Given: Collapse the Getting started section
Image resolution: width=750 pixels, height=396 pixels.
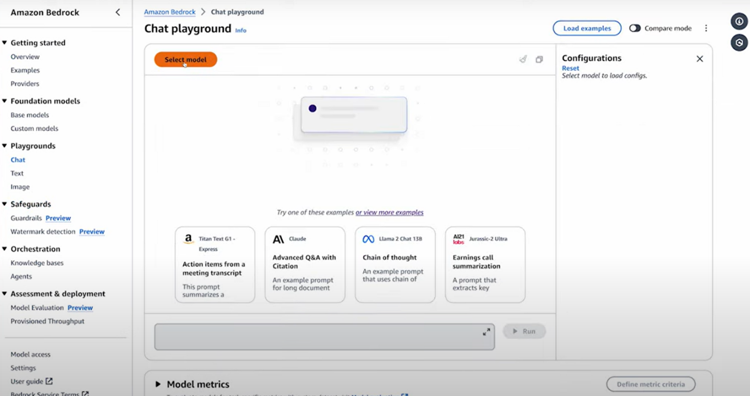Looking at the screenshot, I should (4, 43).
